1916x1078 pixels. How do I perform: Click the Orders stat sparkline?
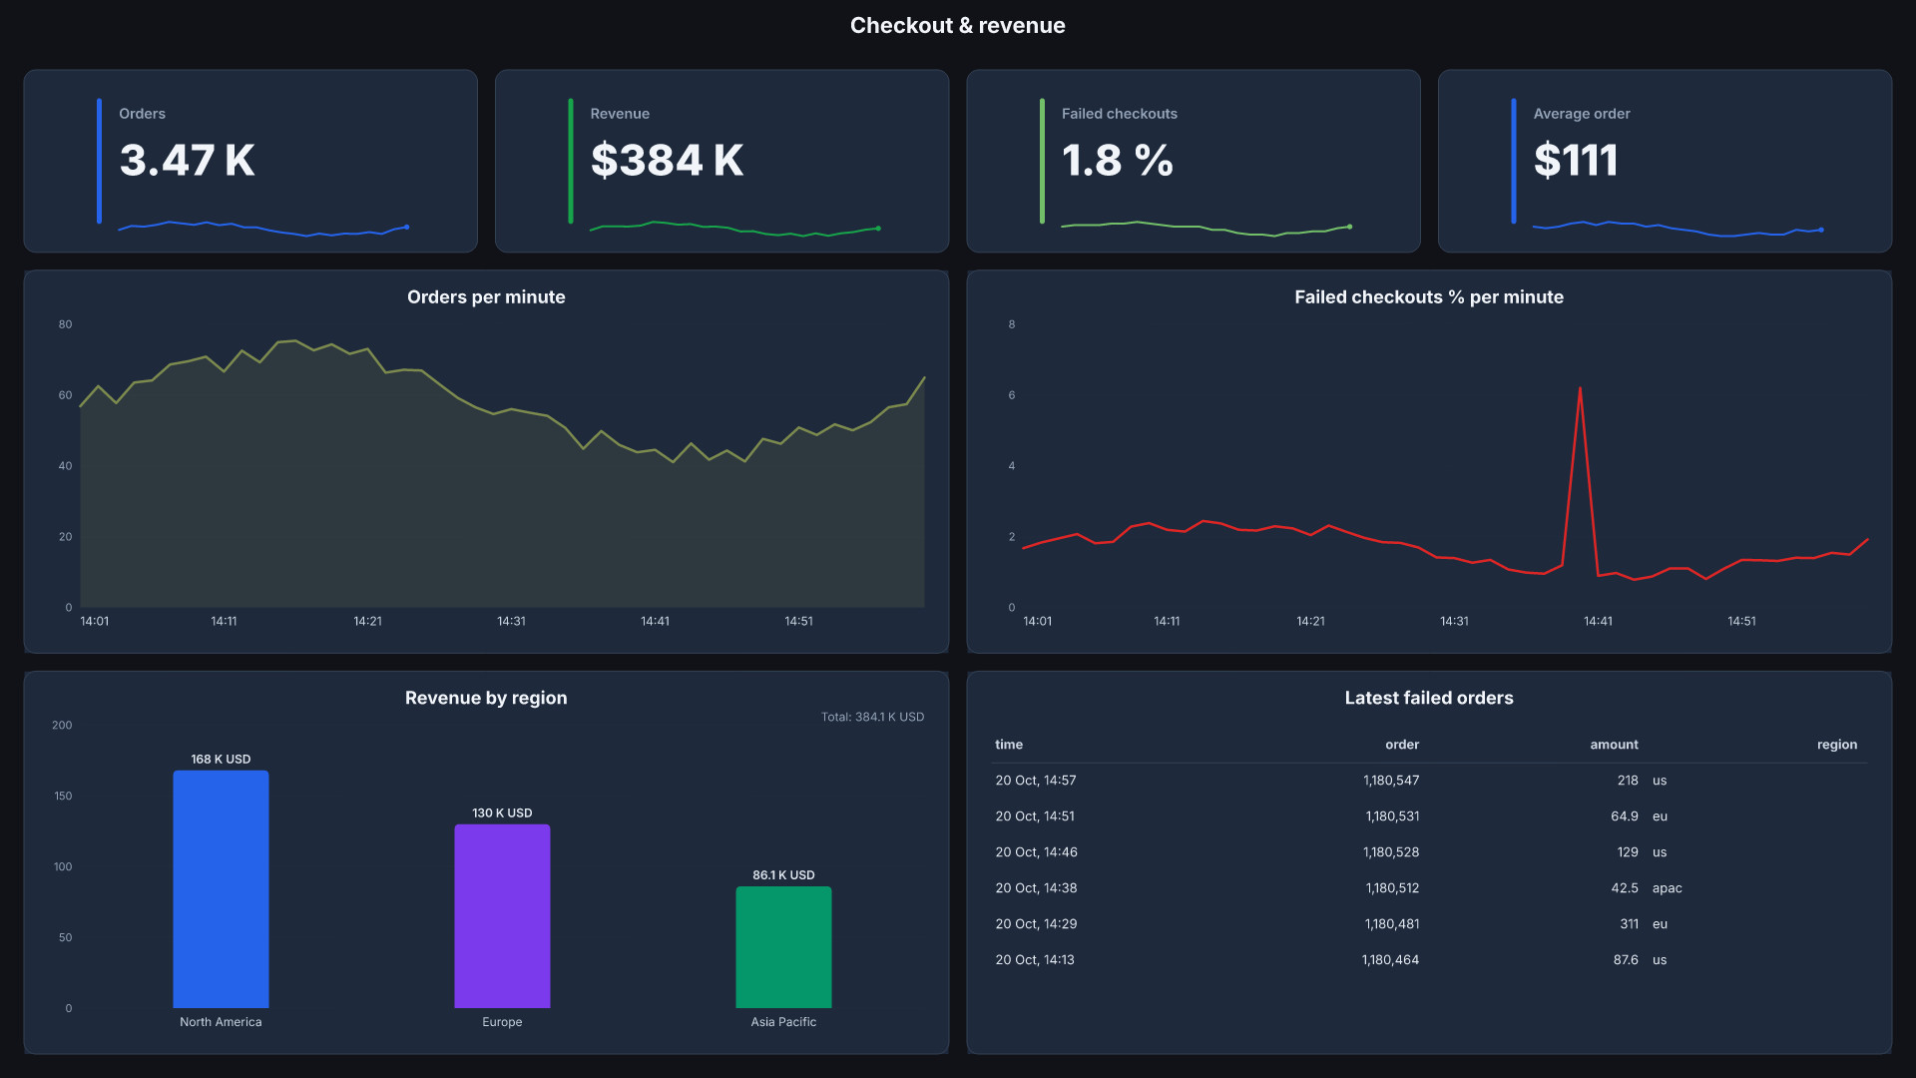[263, 229]
